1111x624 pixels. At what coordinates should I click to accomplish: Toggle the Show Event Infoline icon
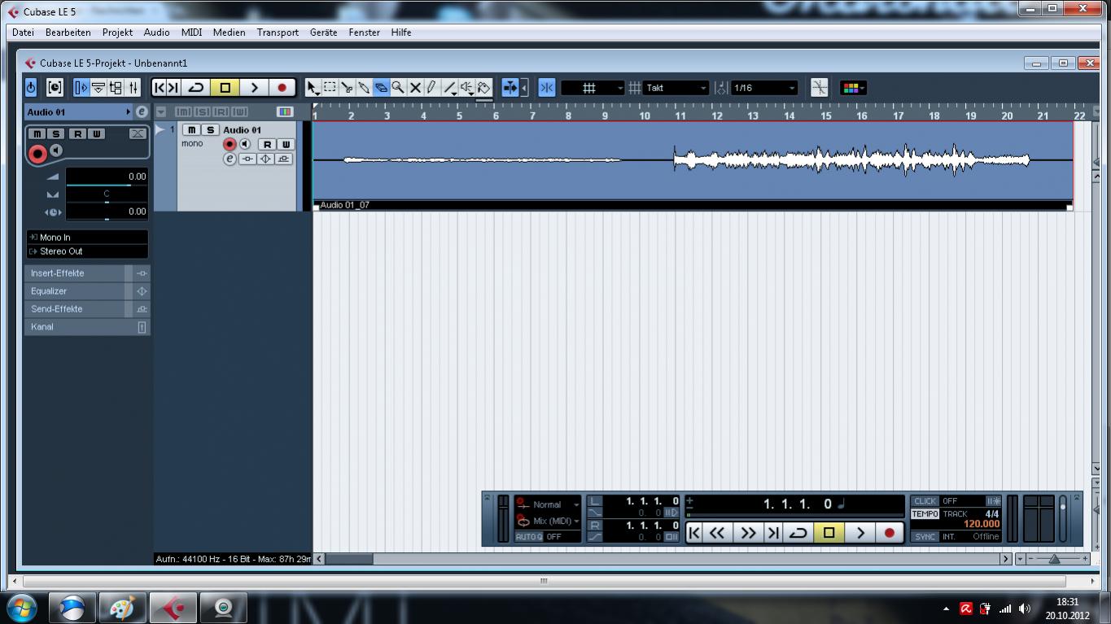[98, 87]
